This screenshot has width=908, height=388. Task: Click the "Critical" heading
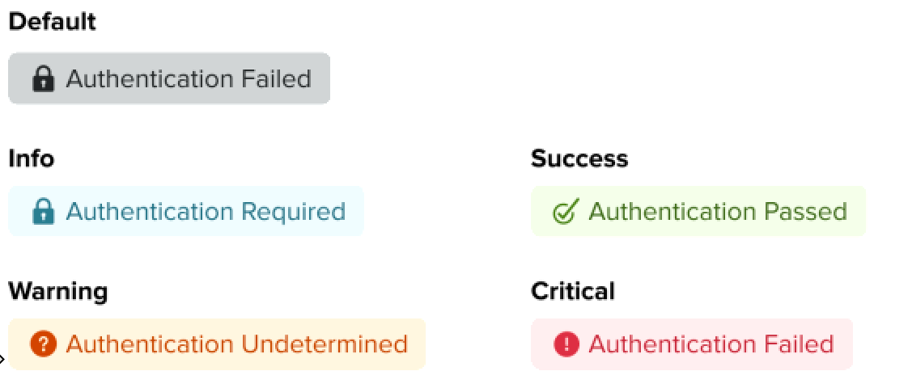[x=573, y=291]
